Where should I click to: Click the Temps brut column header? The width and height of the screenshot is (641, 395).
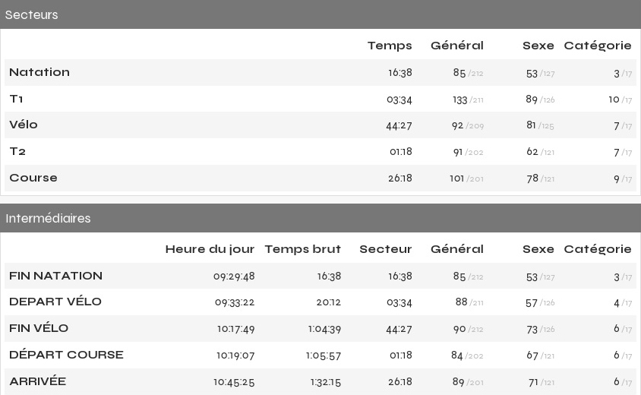[302, 249]
